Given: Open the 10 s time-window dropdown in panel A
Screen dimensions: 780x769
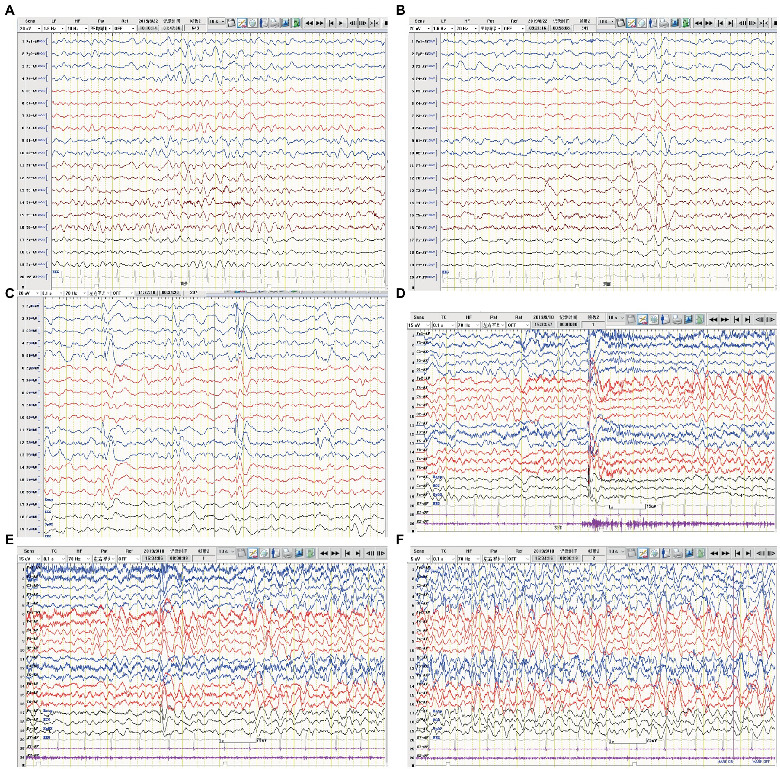Looking at the screenshot, I should 217,22.
